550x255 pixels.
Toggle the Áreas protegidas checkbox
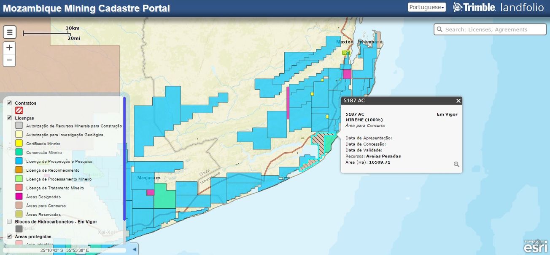9,236
